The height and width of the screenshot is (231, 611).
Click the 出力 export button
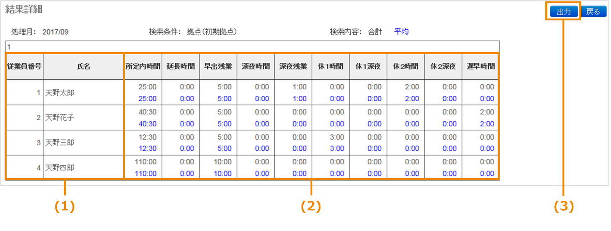point(563,12)
